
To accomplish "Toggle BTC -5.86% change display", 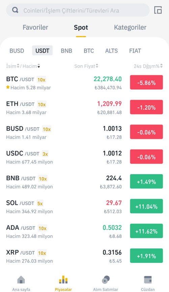I will (146, 82).
